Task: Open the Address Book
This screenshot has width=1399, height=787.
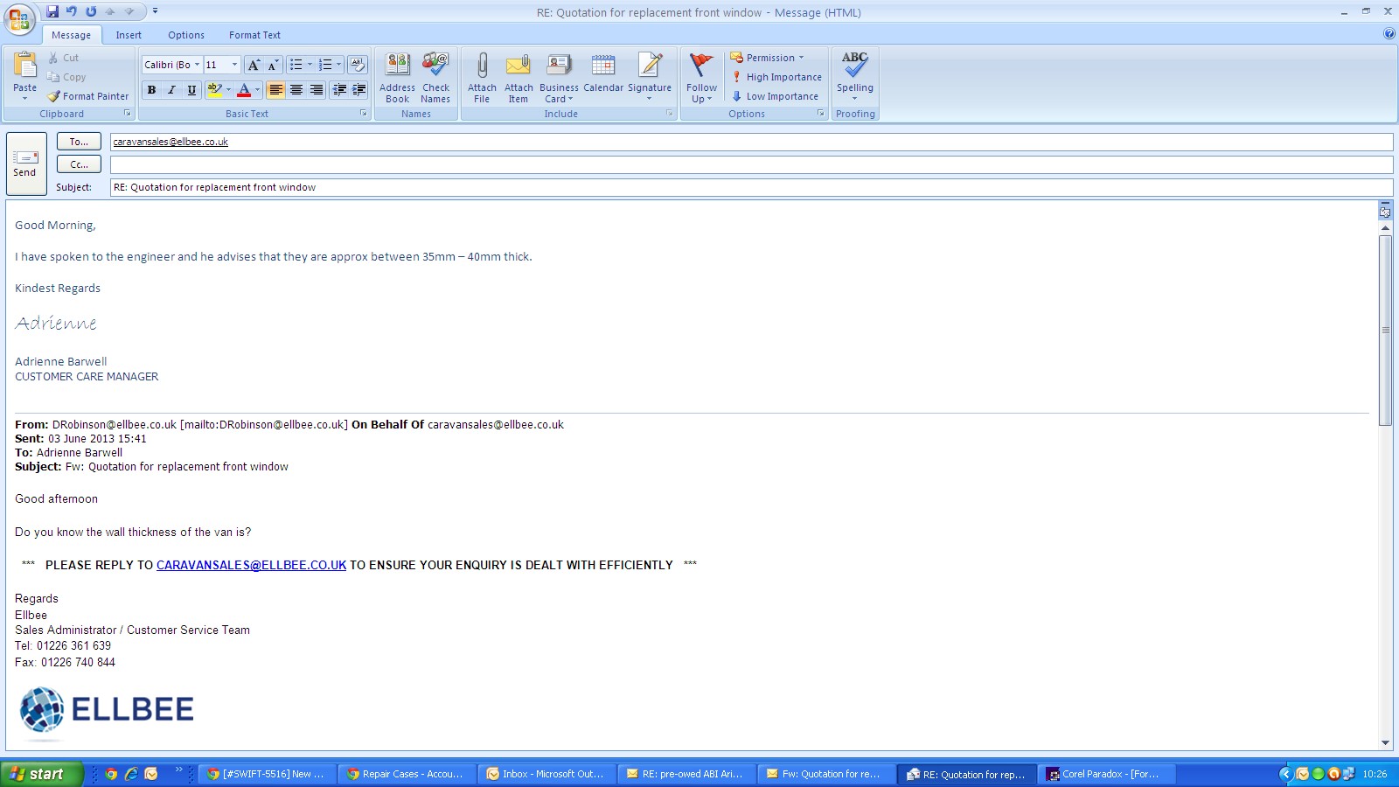Action: pyautogui.click(x=397, y=77)
